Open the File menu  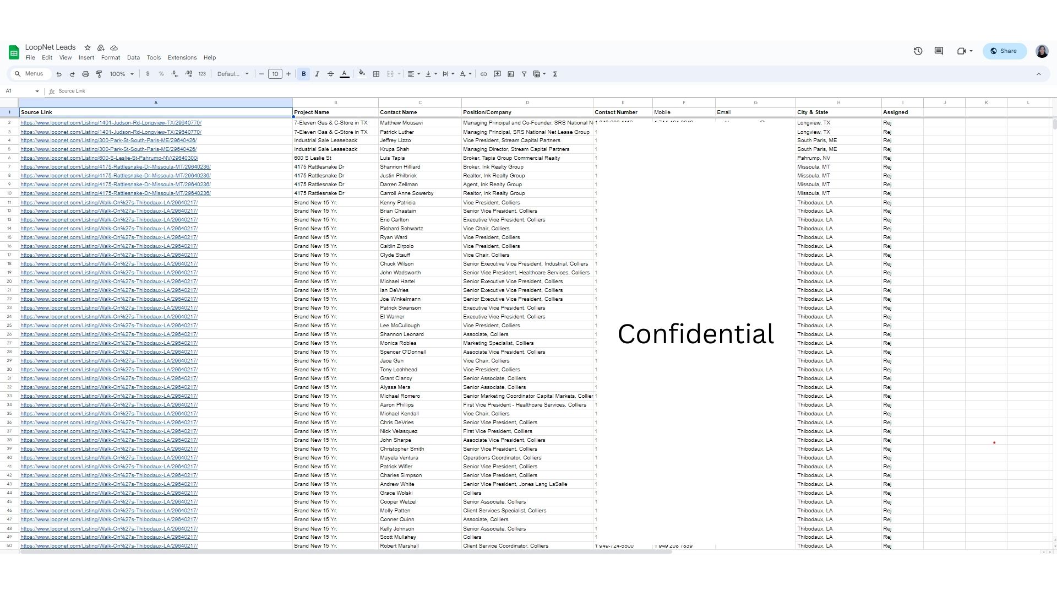[30, 57]
